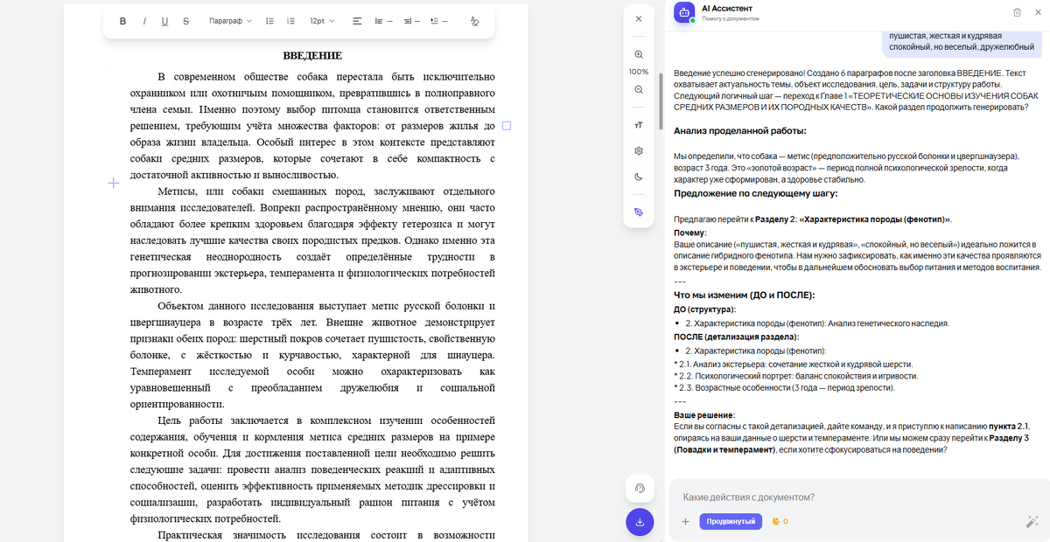Open the text alignment options

[357, 21]
